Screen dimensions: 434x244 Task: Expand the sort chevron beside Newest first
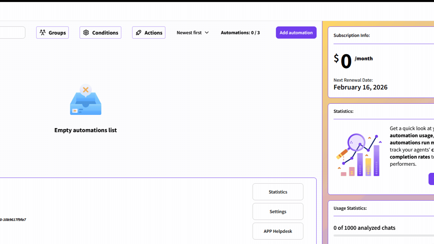click(x=207, y=33)
